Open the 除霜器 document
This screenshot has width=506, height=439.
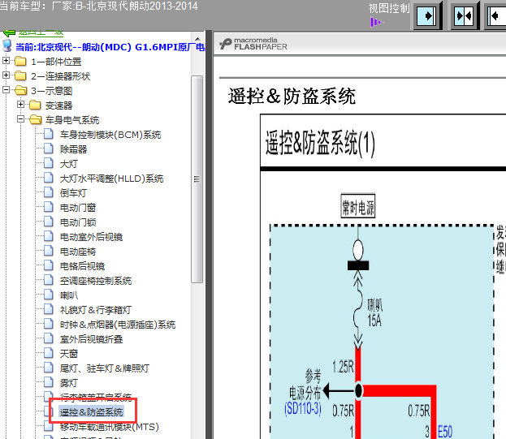74,149
